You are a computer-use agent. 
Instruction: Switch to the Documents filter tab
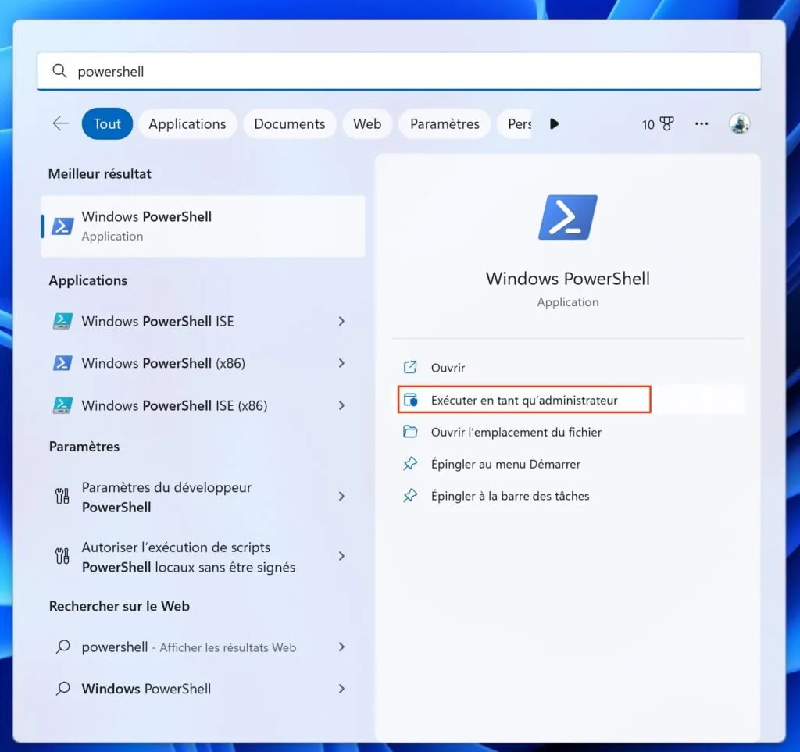pyautogui.click(x=290, y=123)
